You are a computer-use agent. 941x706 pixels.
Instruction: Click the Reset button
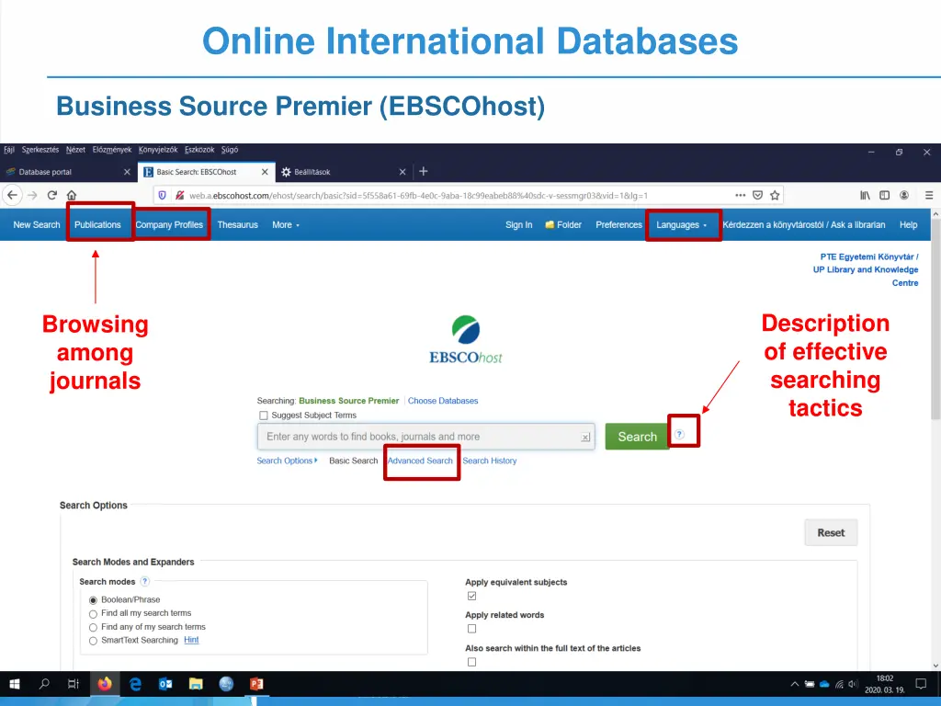(x=831, y=532)
